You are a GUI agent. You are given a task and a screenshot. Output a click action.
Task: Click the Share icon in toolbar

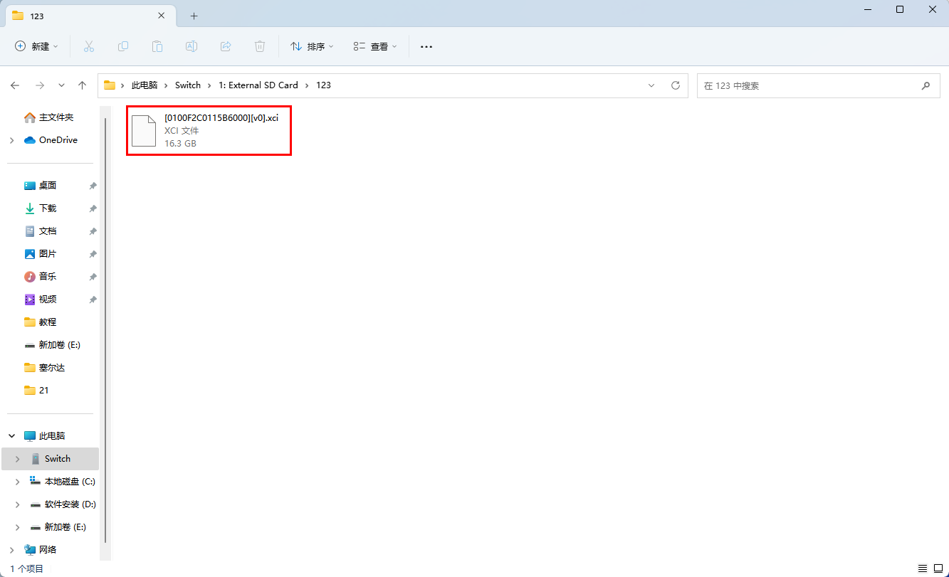click(226, 46)
